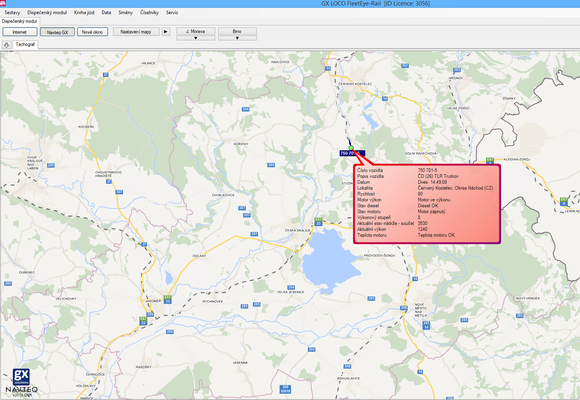This screenshot has height=400, width=580.
Task: Click the location 'Červený Kostelec, Okres Náchod (CZ)'
Action: [x=455, y=188]
